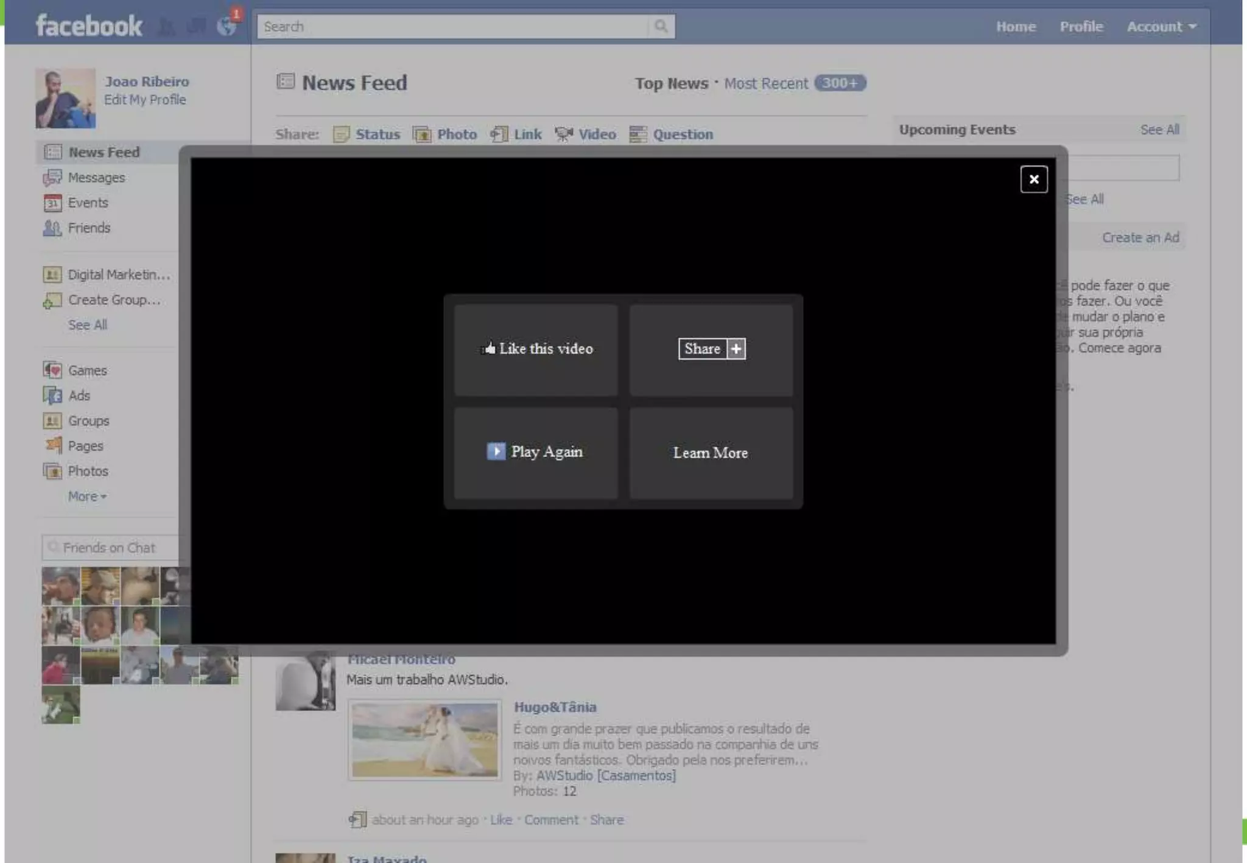Open Joao Ribeiro profile picture
Viewport: 1247px width, 863px height.
[65, 98]
